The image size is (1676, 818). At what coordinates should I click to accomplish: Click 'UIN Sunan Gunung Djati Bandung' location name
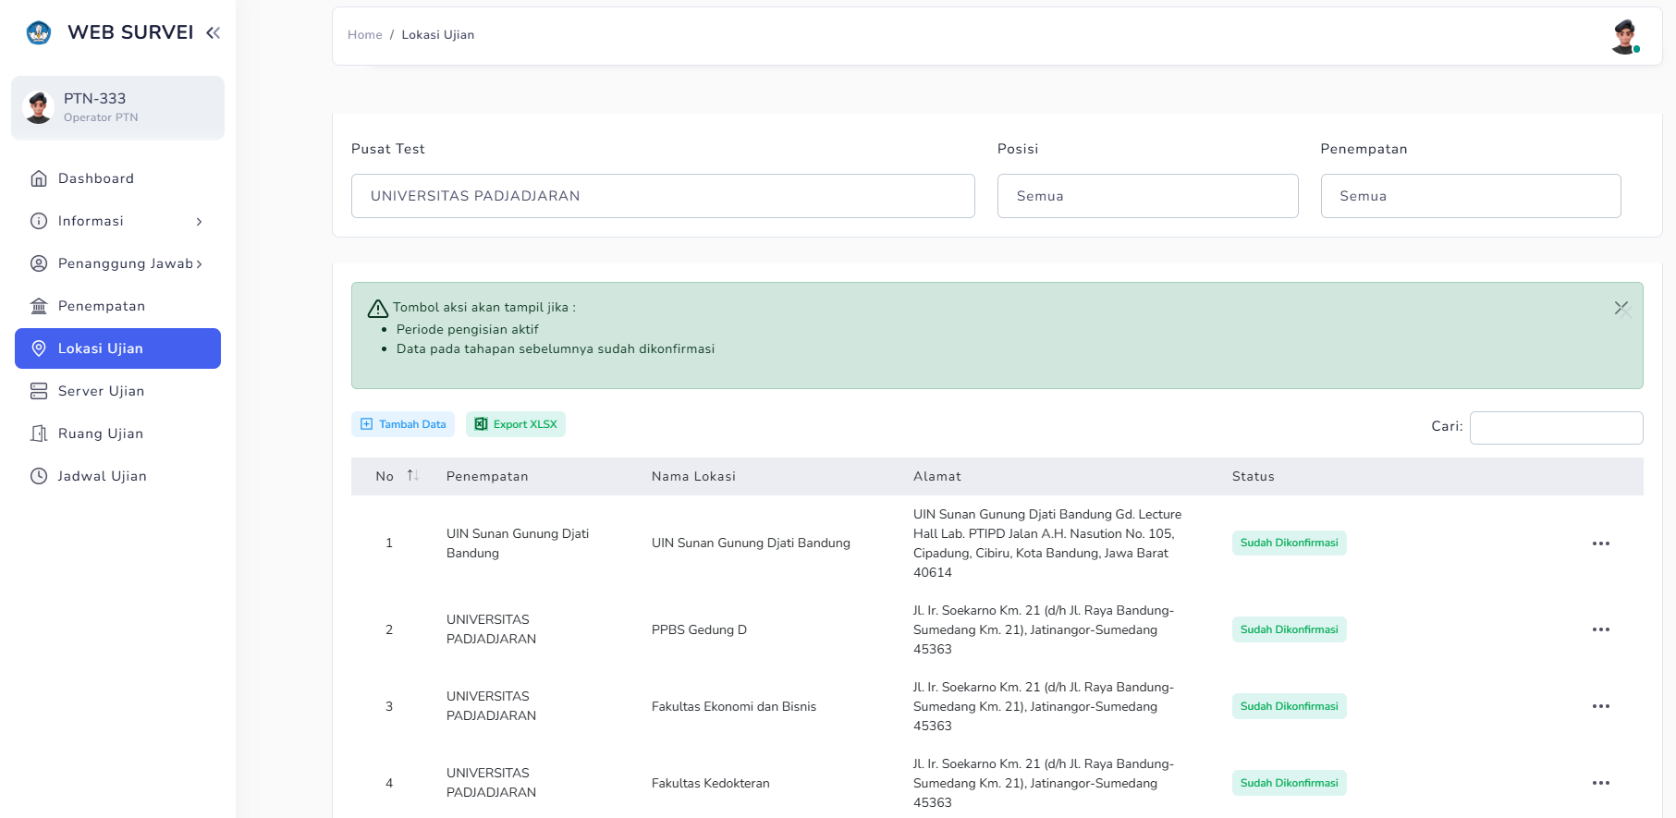(x=751, y=543)
